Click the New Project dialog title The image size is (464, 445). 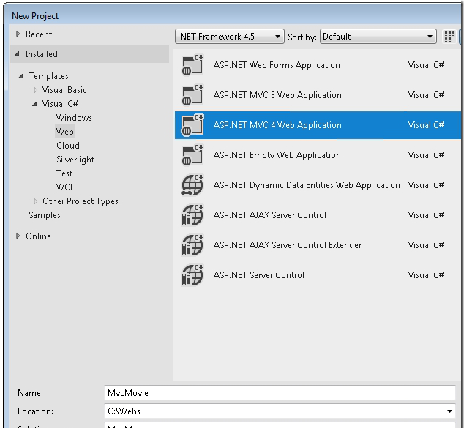pos(35,16)
